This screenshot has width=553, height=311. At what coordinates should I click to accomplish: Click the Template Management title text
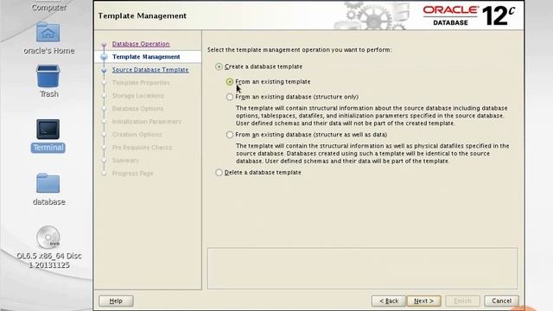tap(142, 16)
